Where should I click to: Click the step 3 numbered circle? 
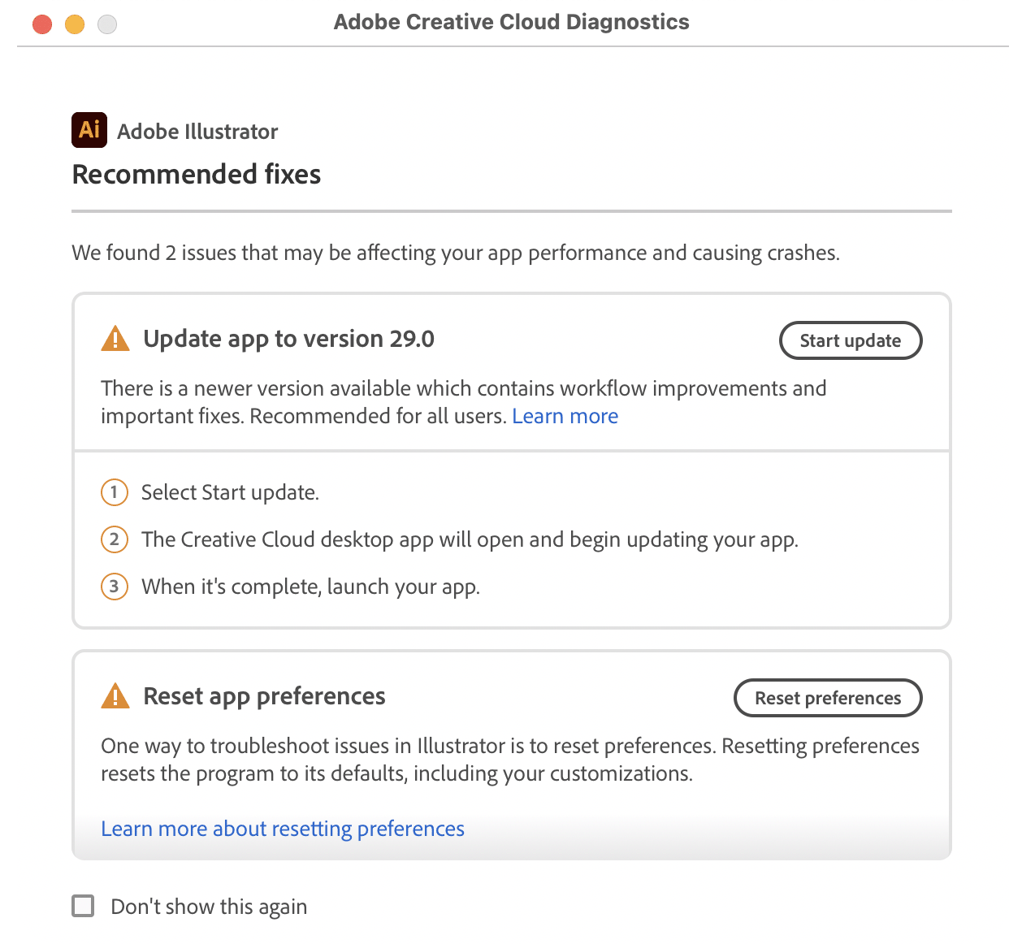[x=115, y=587]
